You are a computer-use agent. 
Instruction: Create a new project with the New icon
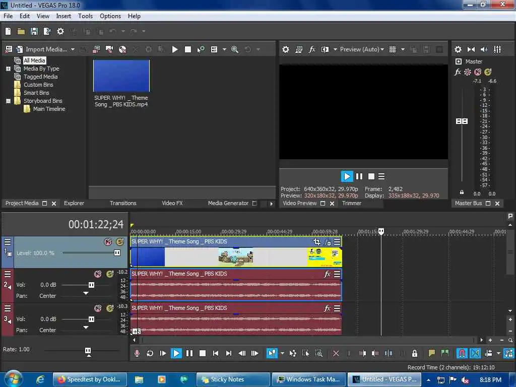[8, 31]
